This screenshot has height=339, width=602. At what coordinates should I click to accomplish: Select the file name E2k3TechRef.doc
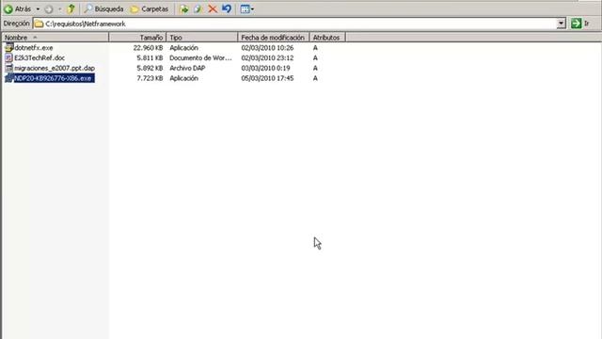coord(40,58)
